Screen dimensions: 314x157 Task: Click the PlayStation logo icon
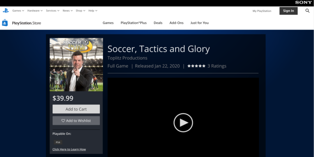pyautogui.click(x=6, y=11)
